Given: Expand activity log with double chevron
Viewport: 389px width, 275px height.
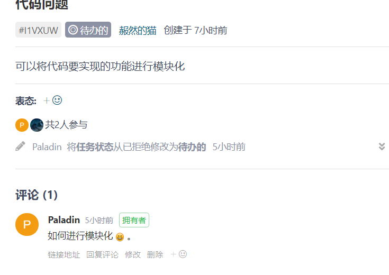Looking at the screenshot, I should tap(382, 146).
